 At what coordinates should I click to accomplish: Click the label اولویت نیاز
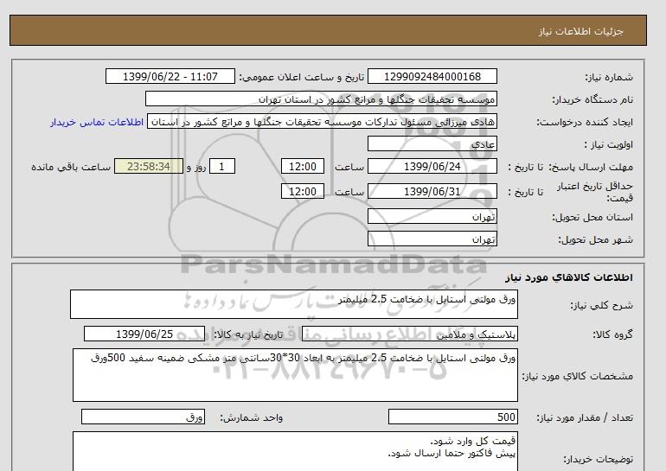point(609,144)
